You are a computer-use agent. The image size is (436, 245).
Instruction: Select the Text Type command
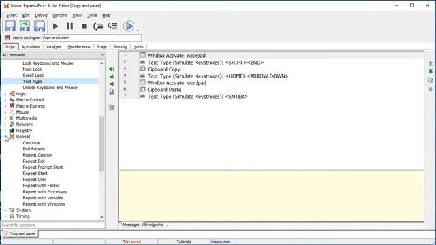[33, 82]
